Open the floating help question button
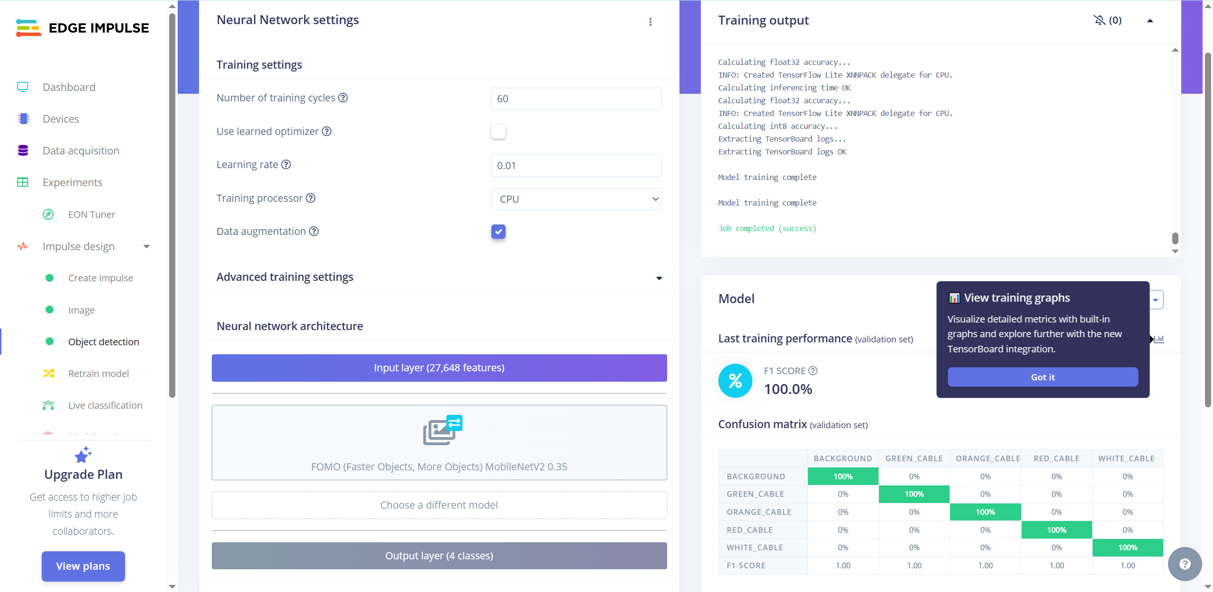 (x=1185, y=564)
